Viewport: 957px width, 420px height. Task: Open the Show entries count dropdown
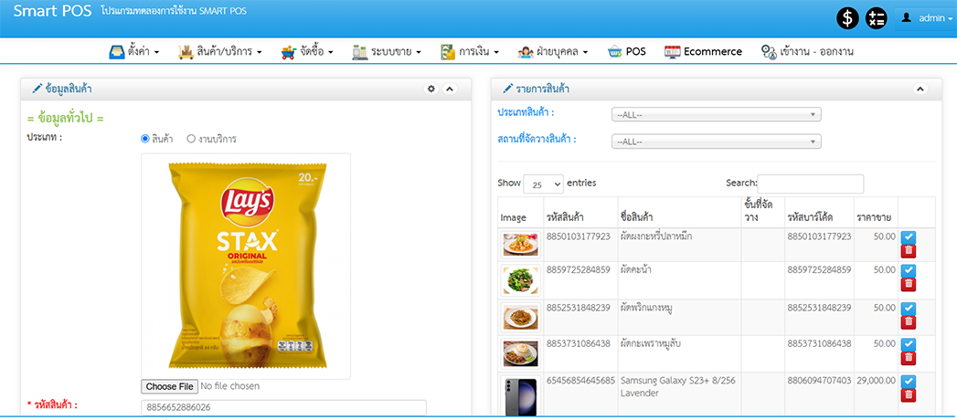[543, 184]
